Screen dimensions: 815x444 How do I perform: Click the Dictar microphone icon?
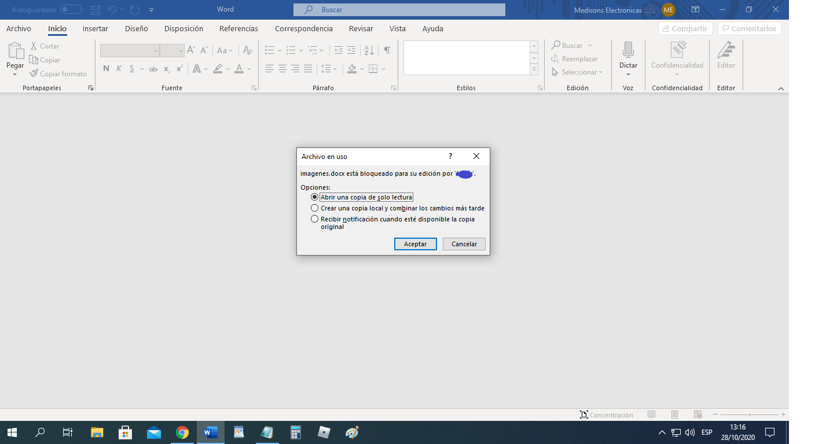click(628, 50)
